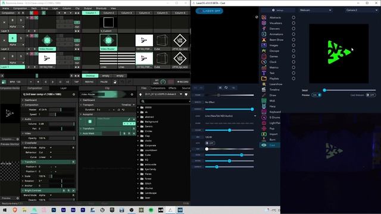Open the Camera 2 dropdown
Image resolution: width=381 pixels, height=214 pixels.
click(361, 10)
